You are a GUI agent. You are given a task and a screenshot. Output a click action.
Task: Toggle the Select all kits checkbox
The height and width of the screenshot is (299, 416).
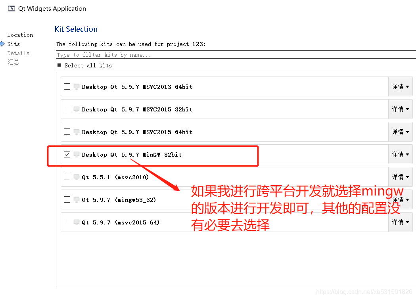click(59, 65)
